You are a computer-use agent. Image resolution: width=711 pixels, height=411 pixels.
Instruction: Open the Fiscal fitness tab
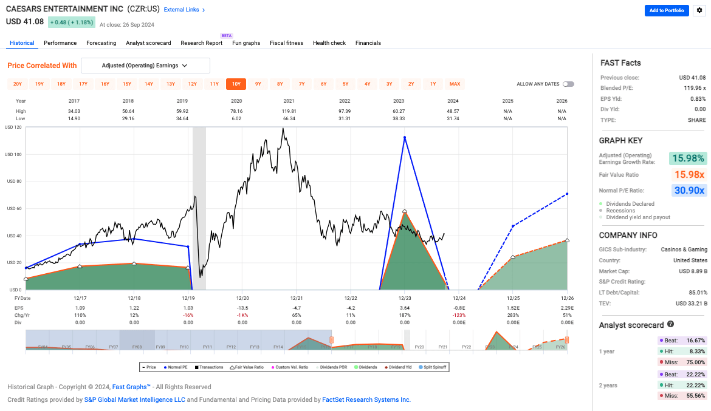pos(287,43)
